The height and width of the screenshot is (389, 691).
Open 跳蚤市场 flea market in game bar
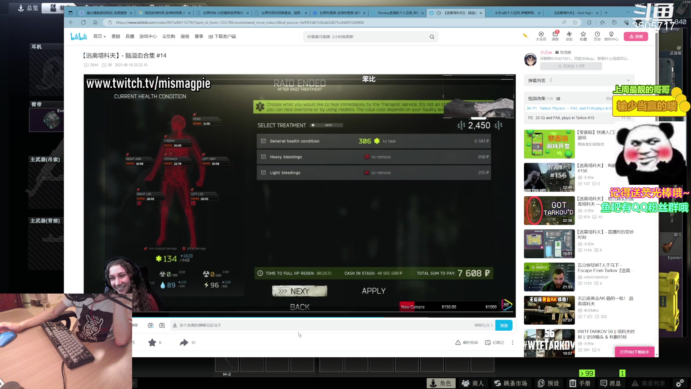(510, 383)
